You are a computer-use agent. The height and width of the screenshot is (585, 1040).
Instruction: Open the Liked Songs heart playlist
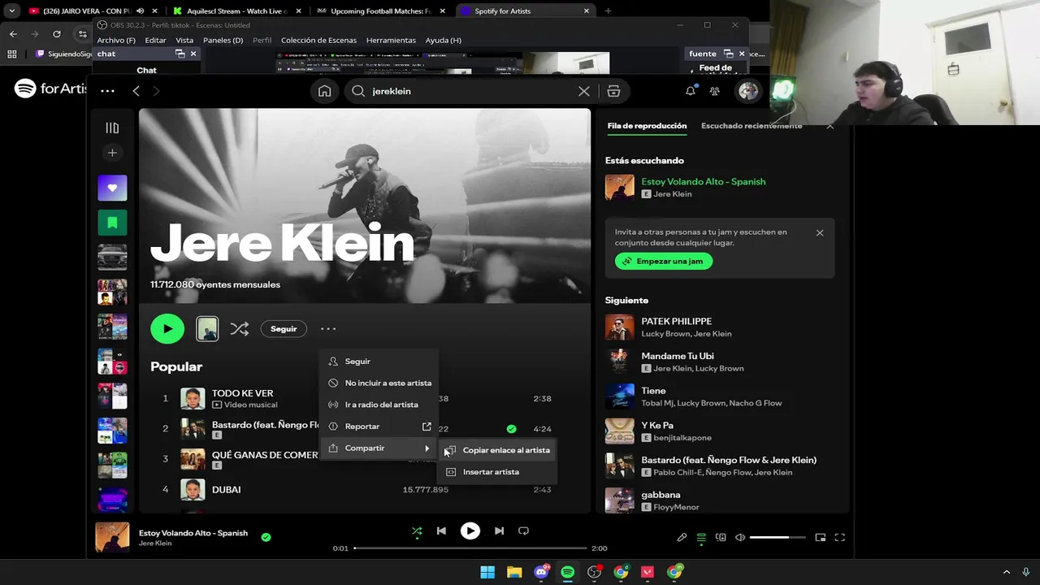[x=112, y=188]
